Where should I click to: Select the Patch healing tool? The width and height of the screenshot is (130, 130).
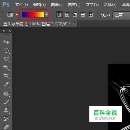(x=6, y=94)
